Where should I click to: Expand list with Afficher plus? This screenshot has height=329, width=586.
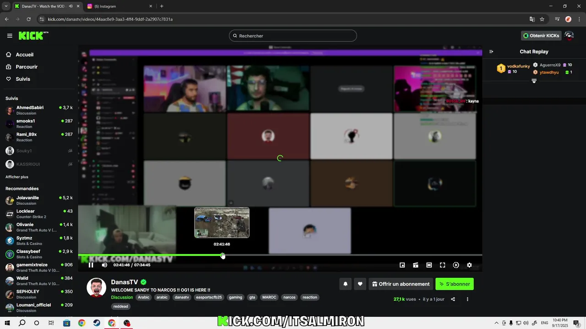coord(17,177)
